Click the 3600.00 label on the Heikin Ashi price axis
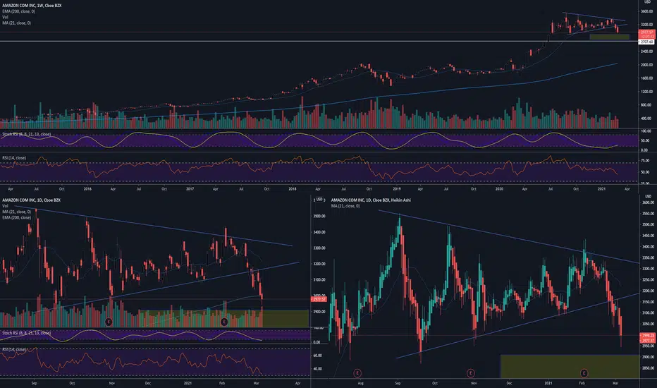Viewport: 657px width, 388px height. tap(648, 202)
